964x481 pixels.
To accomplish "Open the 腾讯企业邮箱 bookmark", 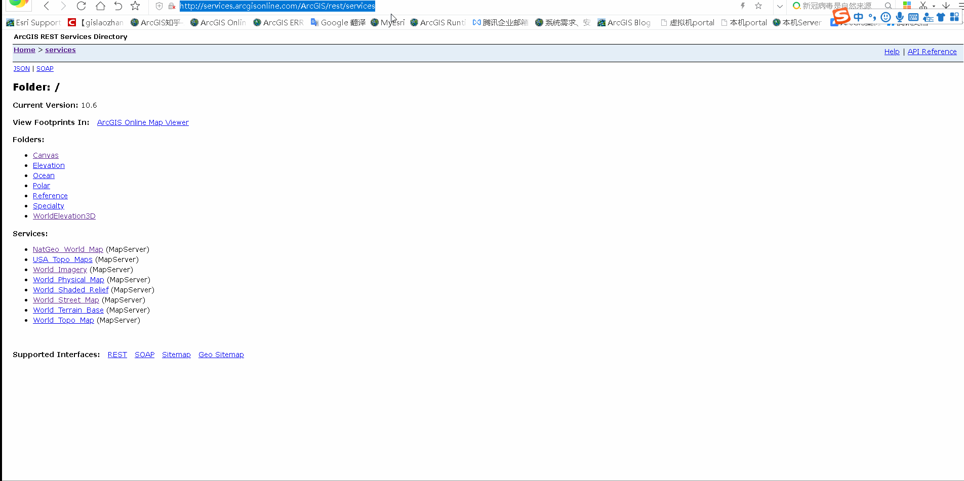I will click(500, 22).
